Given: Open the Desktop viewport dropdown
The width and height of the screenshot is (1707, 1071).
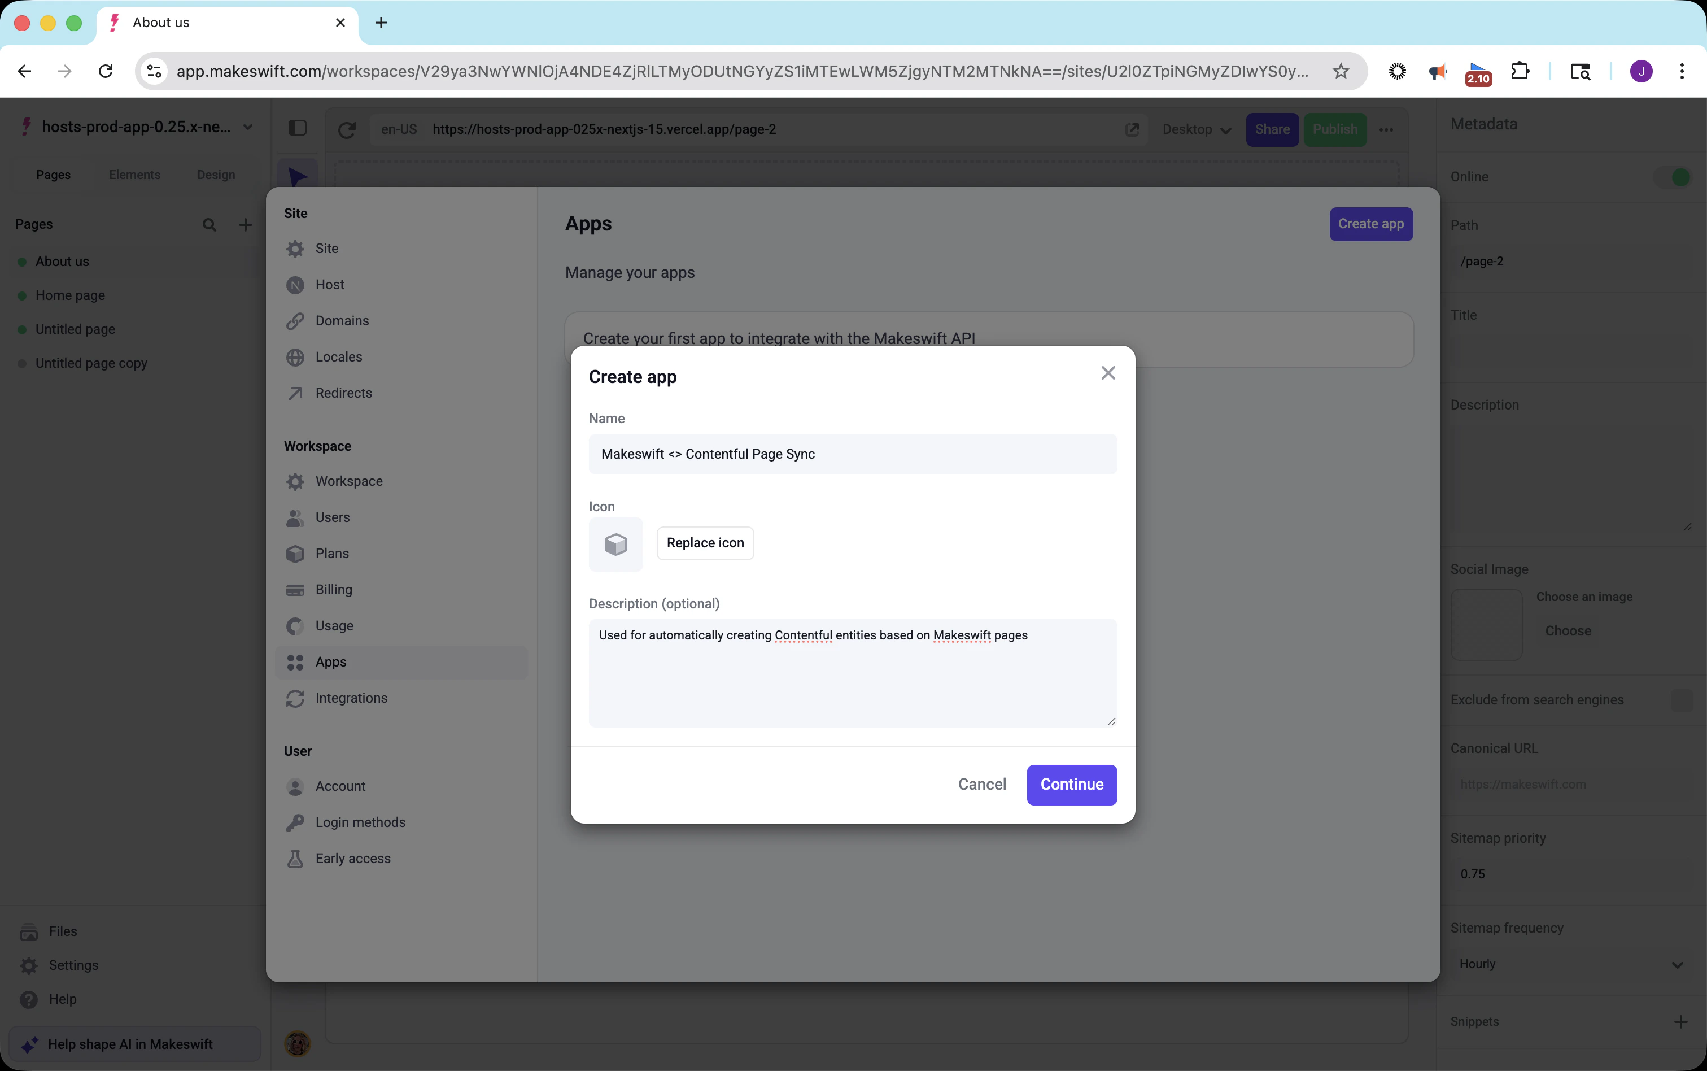Looking at the screenshot, I should (1197, 129).
